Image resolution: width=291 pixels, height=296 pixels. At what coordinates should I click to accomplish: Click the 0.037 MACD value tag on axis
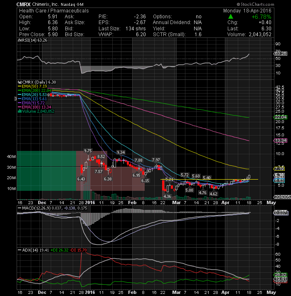tap(281, 213)
